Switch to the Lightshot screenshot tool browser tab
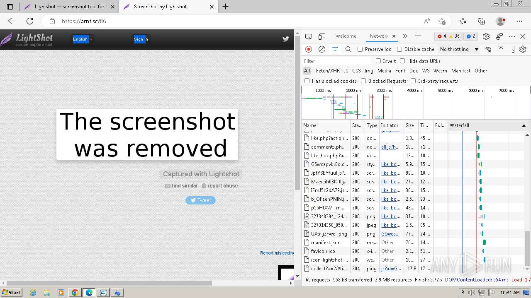This screenshot has height=298, width=531. tap(69, 7)
